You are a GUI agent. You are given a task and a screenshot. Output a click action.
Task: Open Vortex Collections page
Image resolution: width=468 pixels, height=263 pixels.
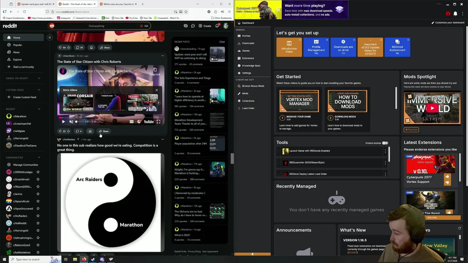(x=248, y=101)
